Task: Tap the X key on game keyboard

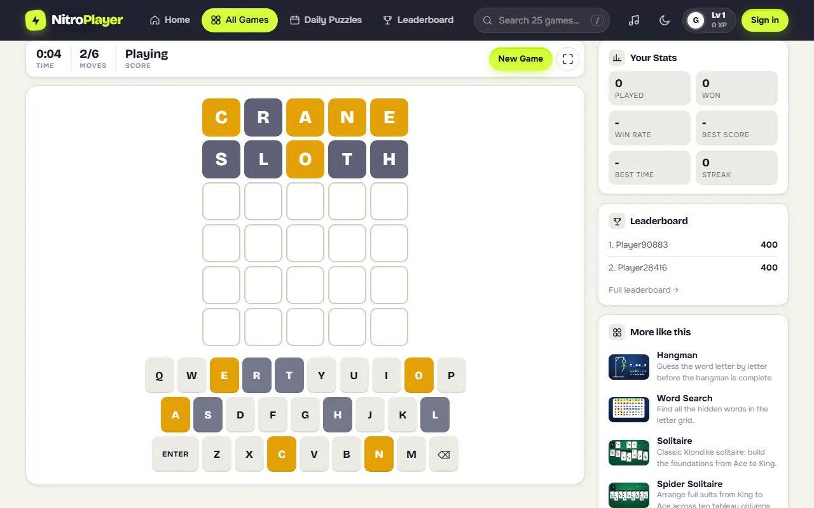Action: click(249, 454)
